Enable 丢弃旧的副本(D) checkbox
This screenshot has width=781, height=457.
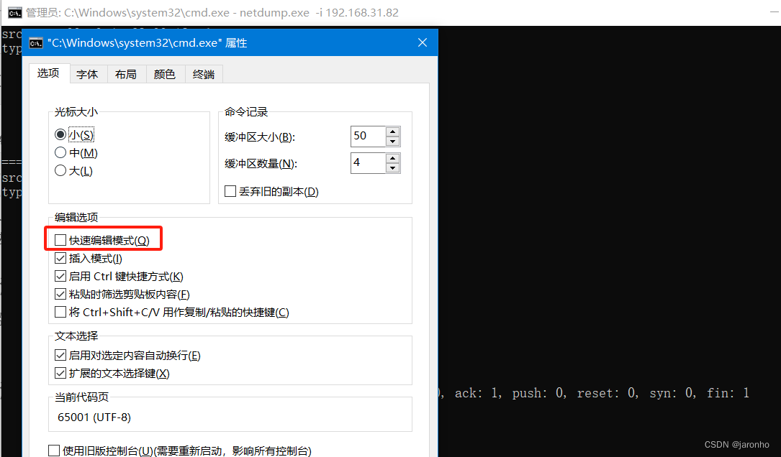[x=230, y=191]
